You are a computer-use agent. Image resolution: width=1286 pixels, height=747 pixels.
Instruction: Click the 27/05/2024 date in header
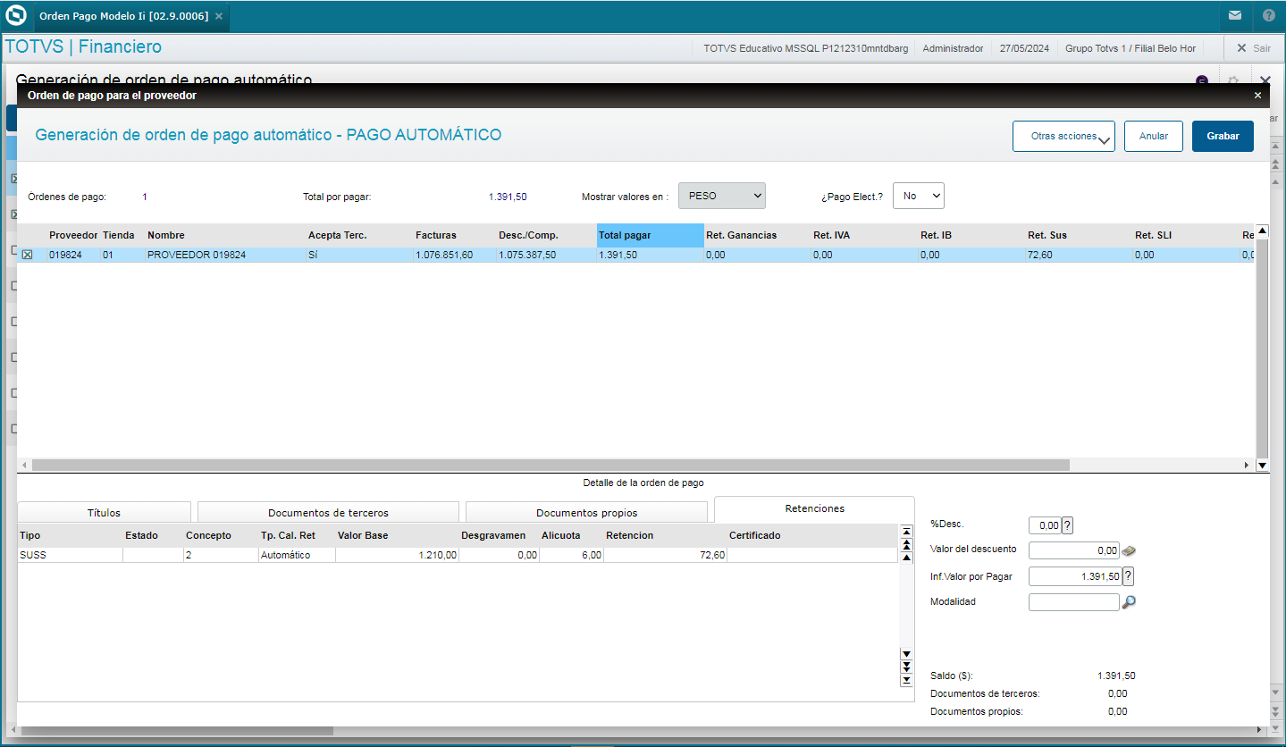tap(1024, 48)
